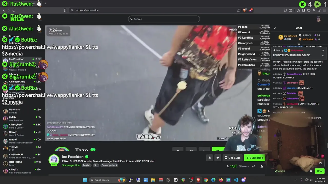This screenshot has height=184, width=328.
Task: Open jadajx channel in the sidebar
Action: tap(22, 119)
